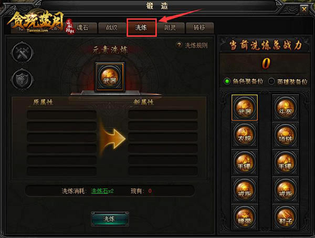Click the crossed swords icon on left
Viewport: 315px width, 238px height.
tap(22, 53)
